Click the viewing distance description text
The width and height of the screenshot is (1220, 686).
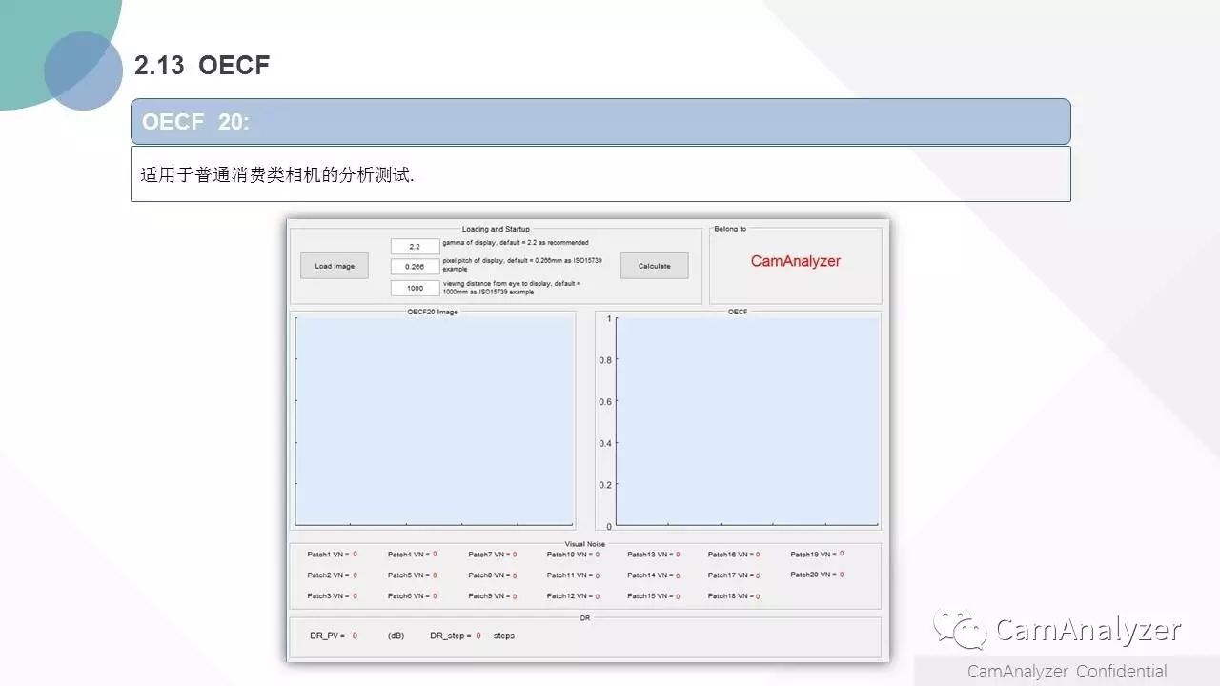513,288
